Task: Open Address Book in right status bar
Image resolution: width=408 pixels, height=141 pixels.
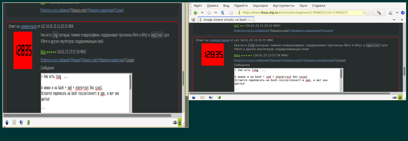Action: 219,98
